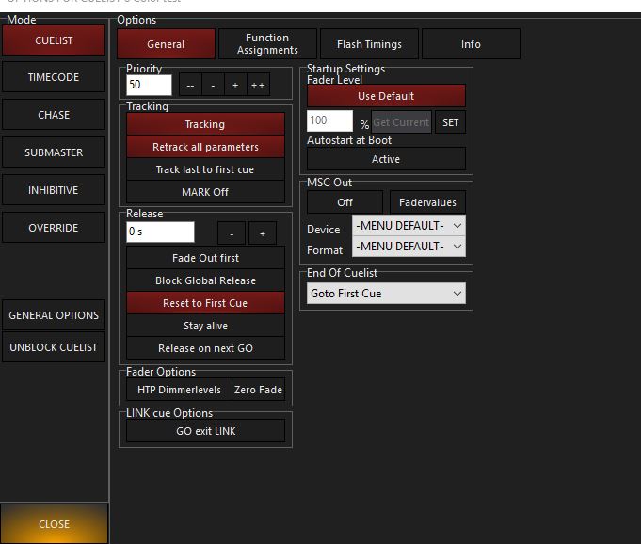The width and height of the screenshot is (641, 544).
Task: Open GENERAL OPTIONS
Action: point(54,315)
